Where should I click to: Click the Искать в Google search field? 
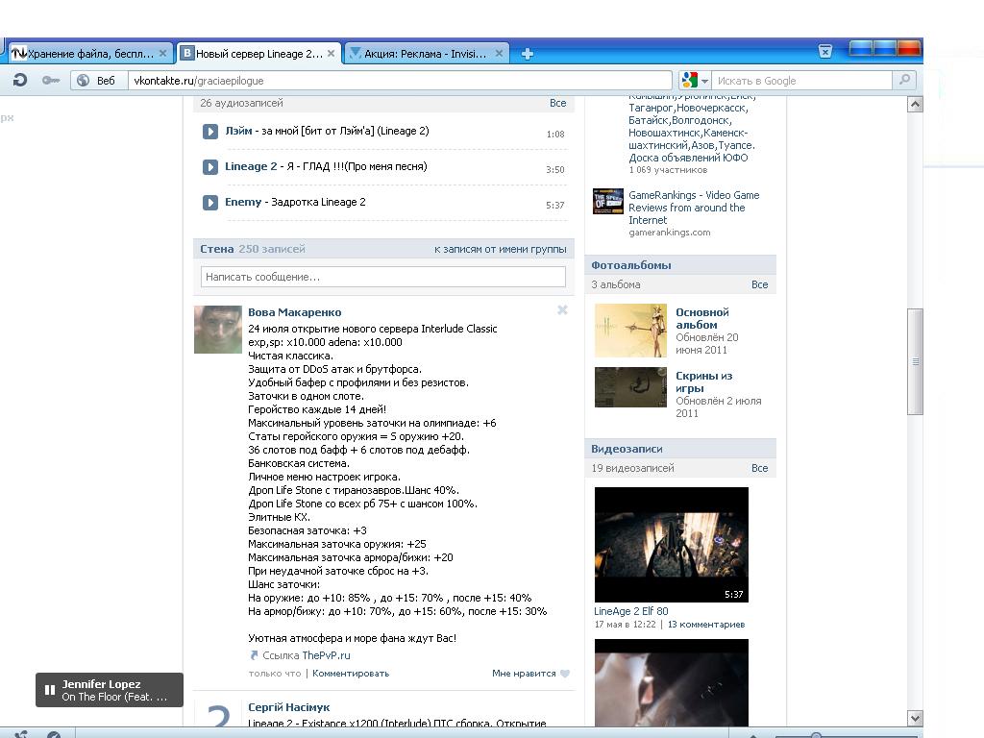801,81
